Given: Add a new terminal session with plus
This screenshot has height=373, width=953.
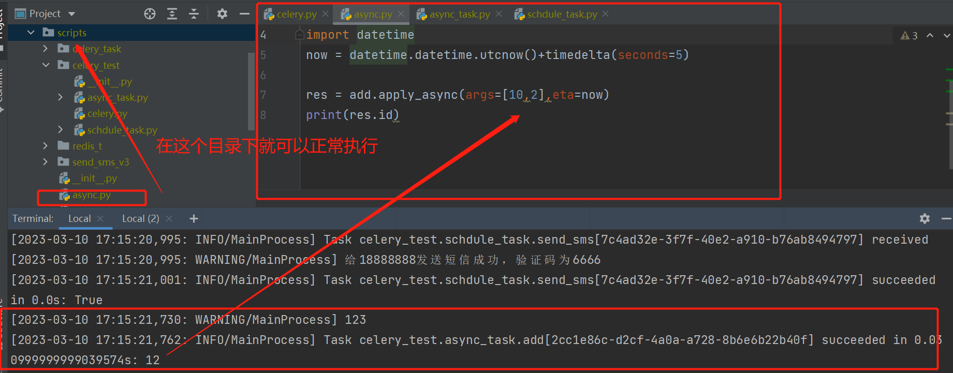Looking at the screenshot, I should [x=194, y=219].
